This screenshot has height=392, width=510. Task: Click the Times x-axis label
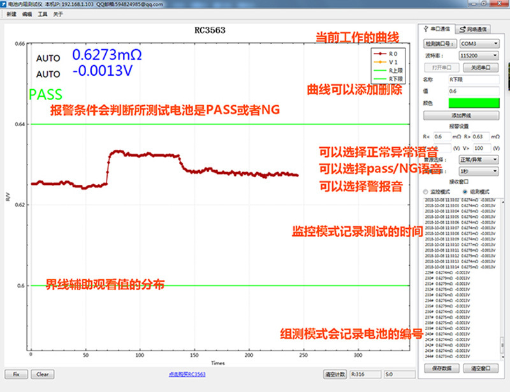click(x=217, y=363)
